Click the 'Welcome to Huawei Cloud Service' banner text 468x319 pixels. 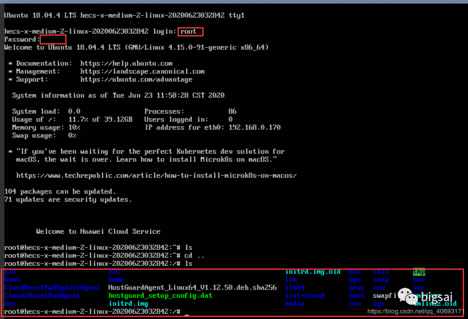pyautogui.click(x=98, y=232)
